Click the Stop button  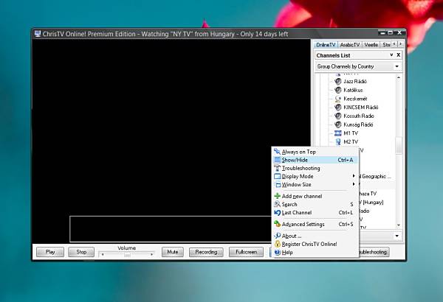click(x=81, y=252)
